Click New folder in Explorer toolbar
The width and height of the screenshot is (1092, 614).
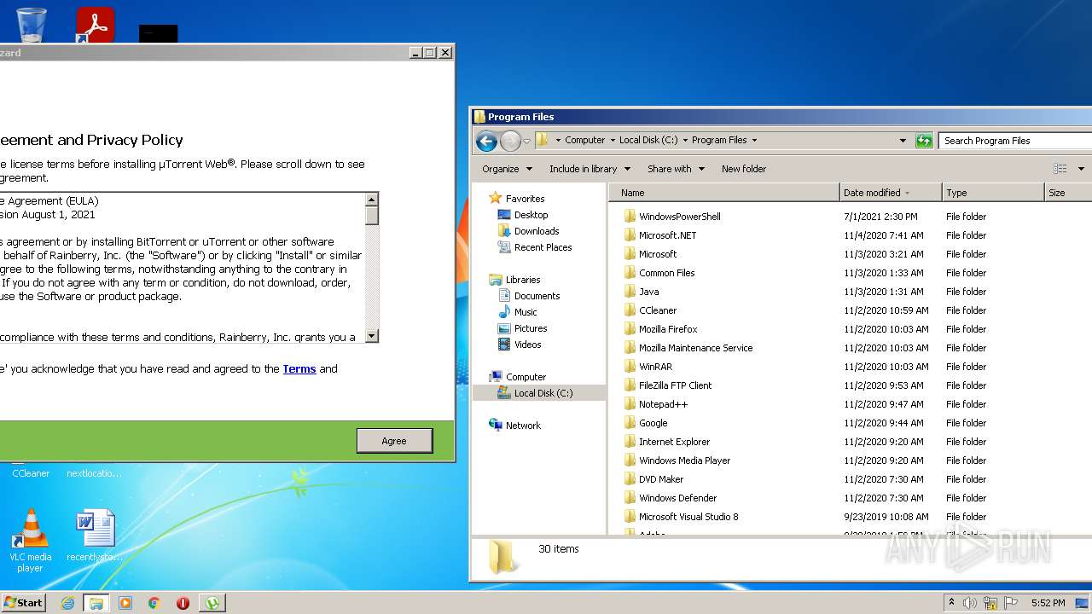coord(744,169)
